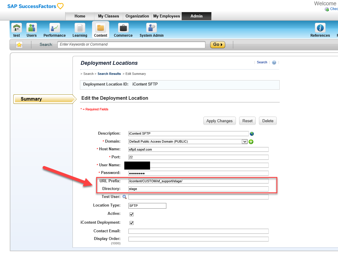Image resolution: width=338 pixels, height=253 pixels.
Task: Click the Test User magnifier search icon
Action: tap(124, 197)
